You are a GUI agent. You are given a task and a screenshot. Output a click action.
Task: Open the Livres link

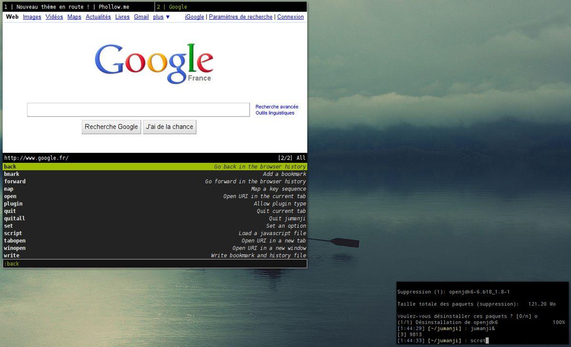122,17
